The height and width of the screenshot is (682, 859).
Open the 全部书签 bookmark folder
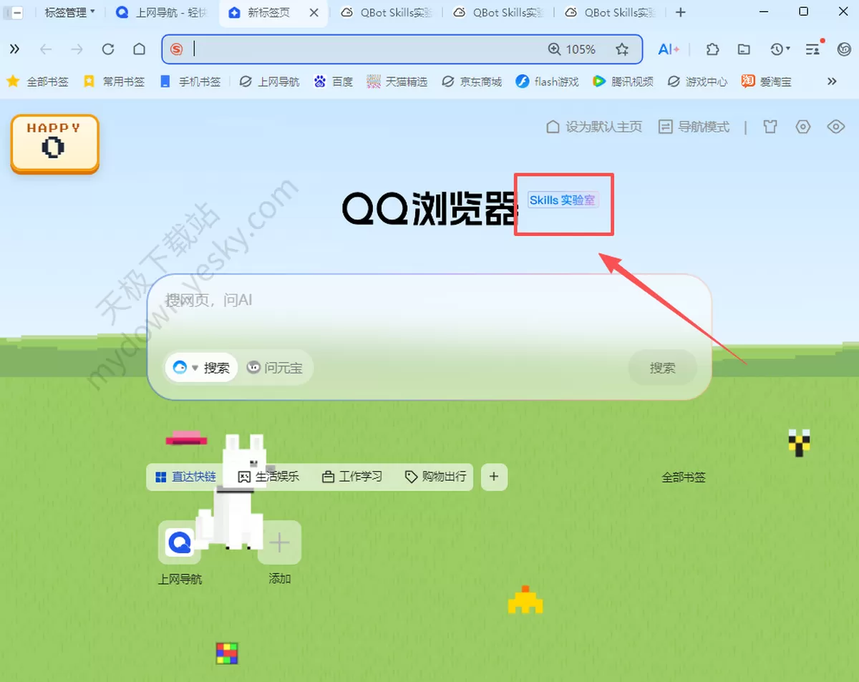click(37, 82)
